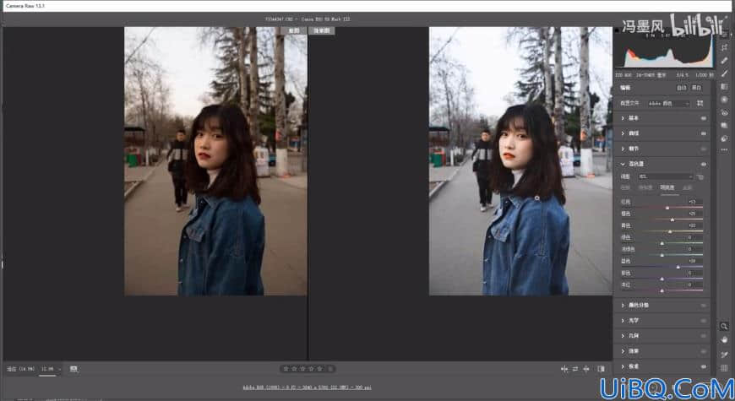Image resolution: width=735 pixels, height=401 pixels.
Task: Switch to the All tab in mixer
Action: click(x=687, y=187)
